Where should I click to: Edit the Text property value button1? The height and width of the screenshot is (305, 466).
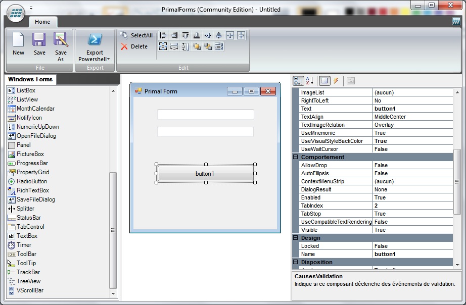[x=413, y=109]
